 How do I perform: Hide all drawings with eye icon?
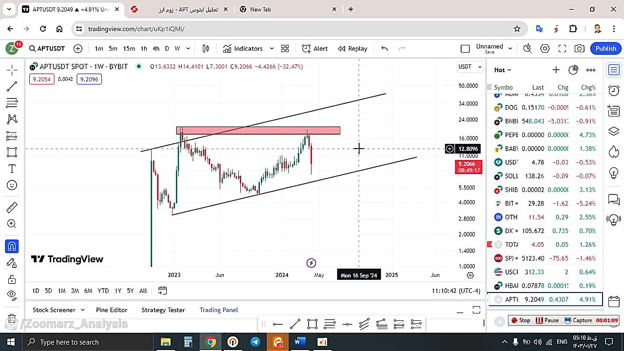(12, 294)
